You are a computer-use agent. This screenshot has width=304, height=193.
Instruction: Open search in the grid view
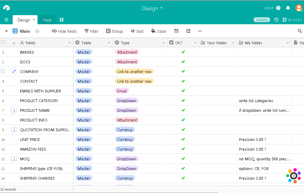pyautogui.click(x=299, y=31)
